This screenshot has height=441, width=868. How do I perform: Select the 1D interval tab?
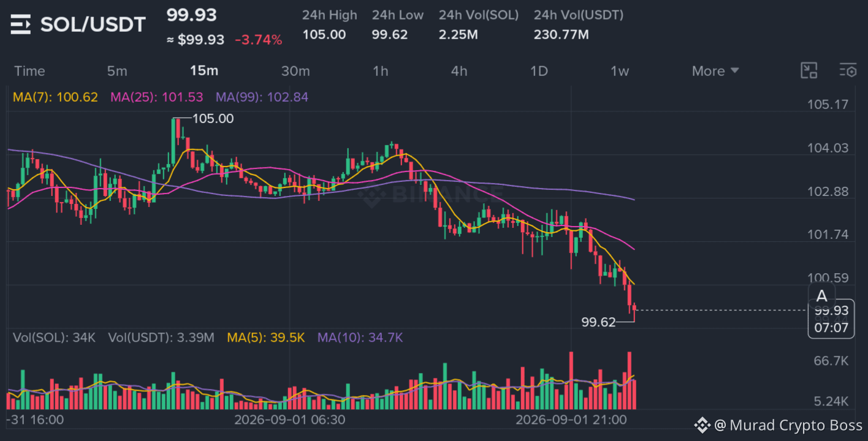[x=538, y=71]
